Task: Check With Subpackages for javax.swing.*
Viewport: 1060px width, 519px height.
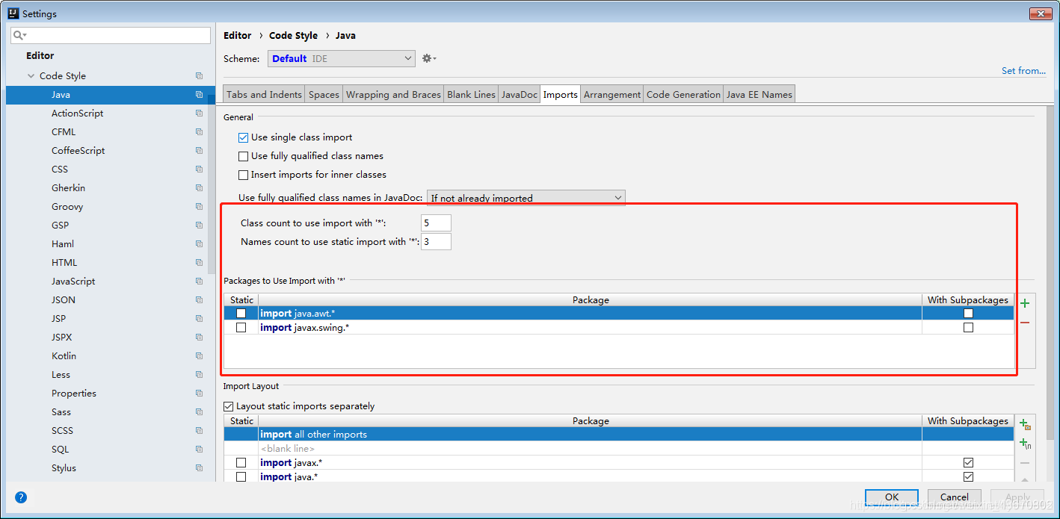Action: [x=968, y=328]
